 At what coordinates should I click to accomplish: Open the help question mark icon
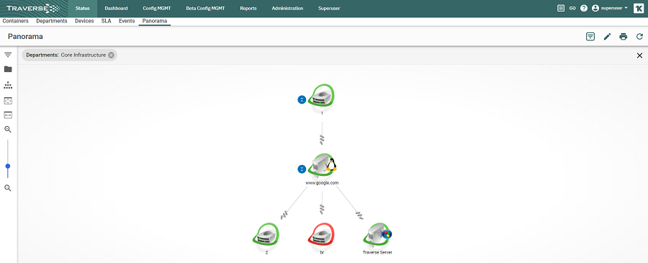pyautogui.click(x=584, y=8)
